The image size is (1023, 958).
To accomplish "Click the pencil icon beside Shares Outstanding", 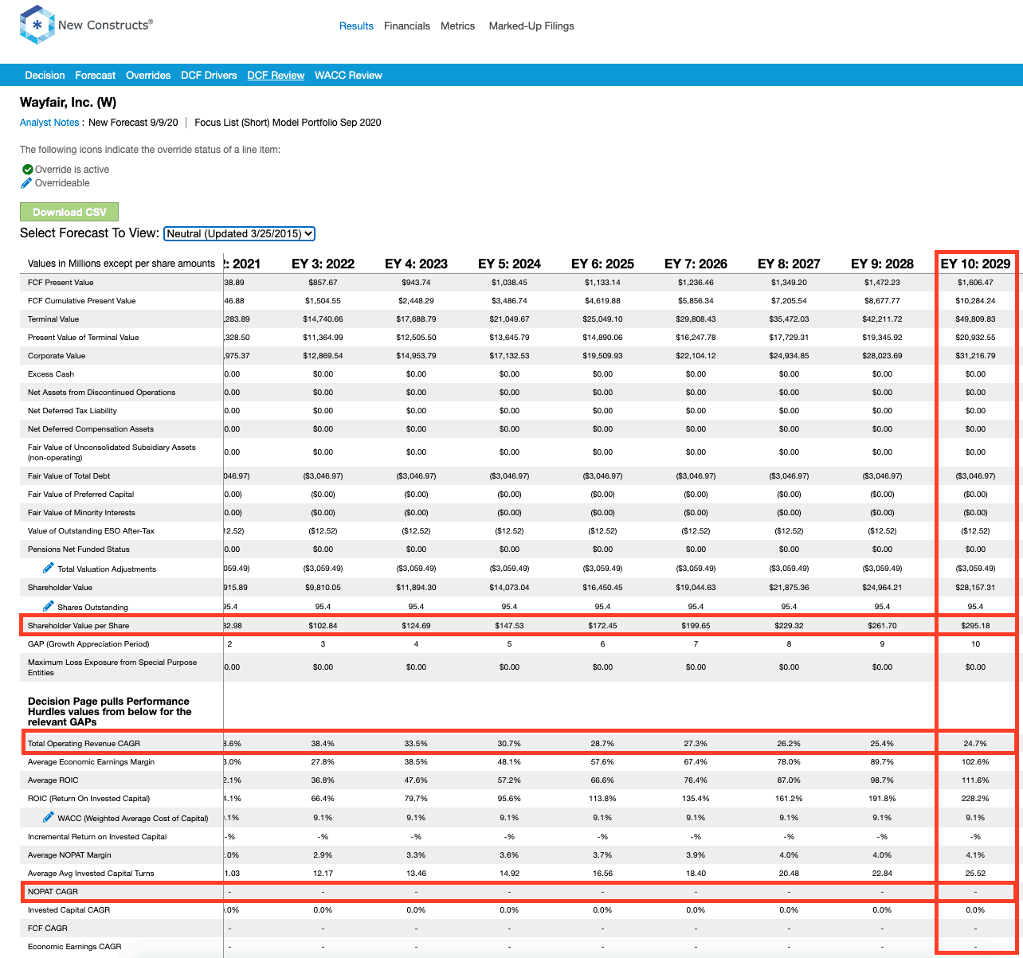I will coord(49,606).
